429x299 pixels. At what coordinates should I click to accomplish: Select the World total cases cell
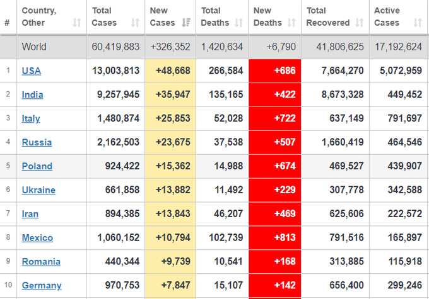pyautogui.click(x=115, y=47)
